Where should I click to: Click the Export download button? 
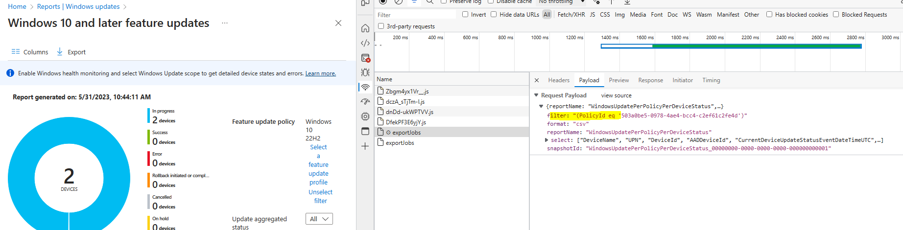tap(71, 52)
